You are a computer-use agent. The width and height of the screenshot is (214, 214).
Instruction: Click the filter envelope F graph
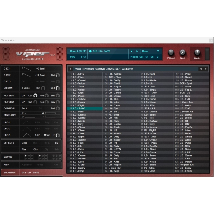coord(32,113)
